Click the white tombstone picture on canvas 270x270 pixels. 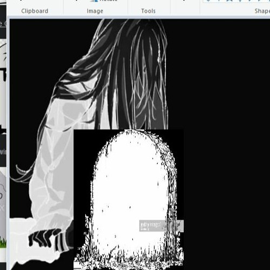[129, 199]
